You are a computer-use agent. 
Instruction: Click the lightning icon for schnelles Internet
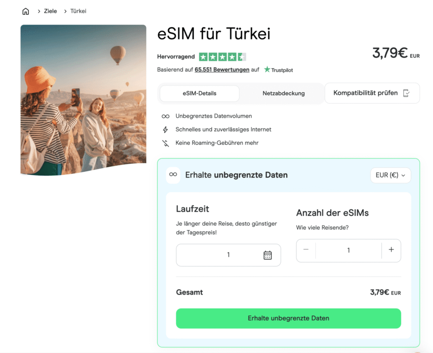pyautogui.click(x=166, y=130)
